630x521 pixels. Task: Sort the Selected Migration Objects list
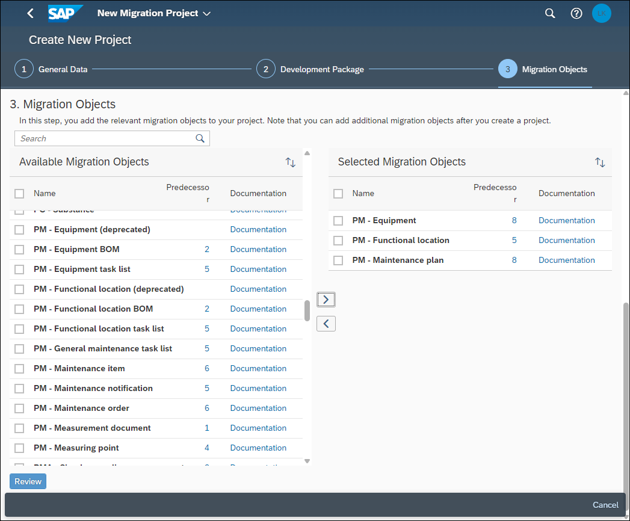(x=599, y=162)
